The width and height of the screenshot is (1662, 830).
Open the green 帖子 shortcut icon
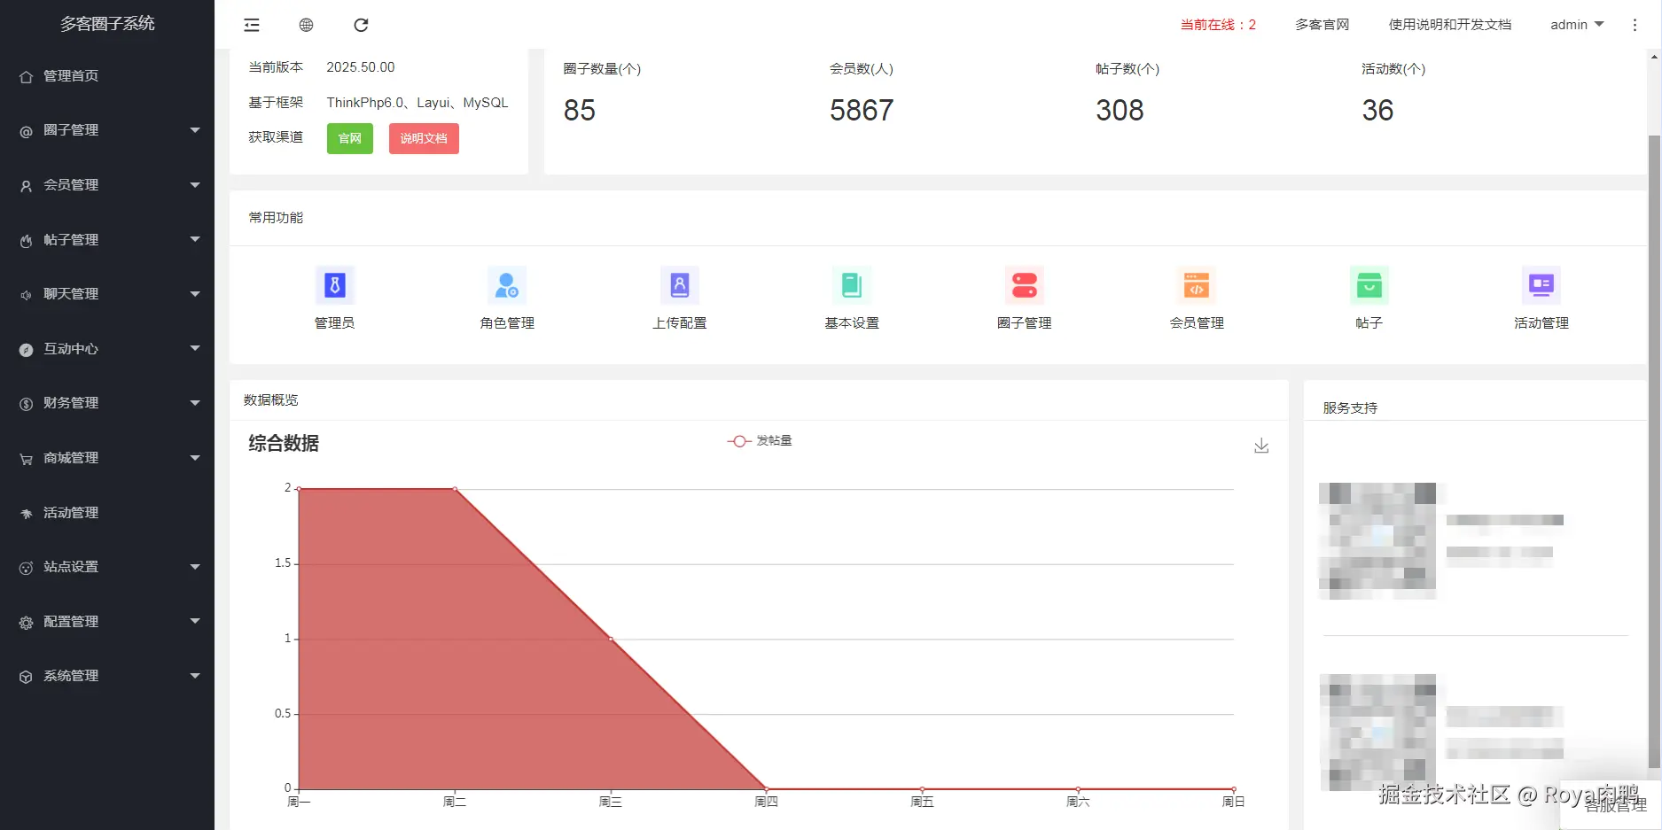[1369, 285]
